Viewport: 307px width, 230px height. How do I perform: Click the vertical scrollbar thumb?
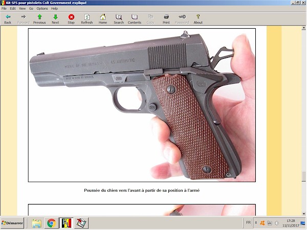point(303,177)
